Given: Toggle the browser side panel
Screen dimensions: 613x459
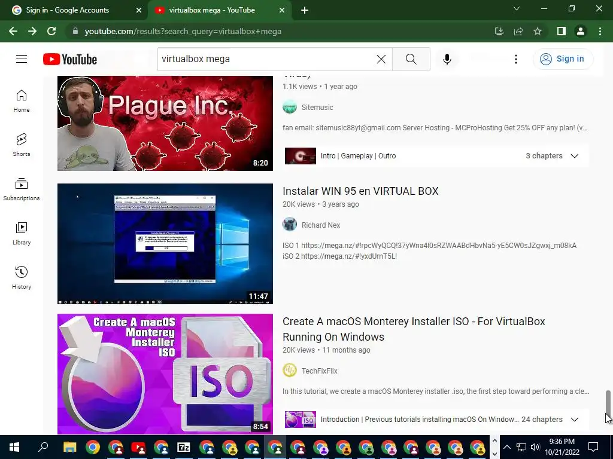Looking at the screenshot, I should click(x=562, y=31).
